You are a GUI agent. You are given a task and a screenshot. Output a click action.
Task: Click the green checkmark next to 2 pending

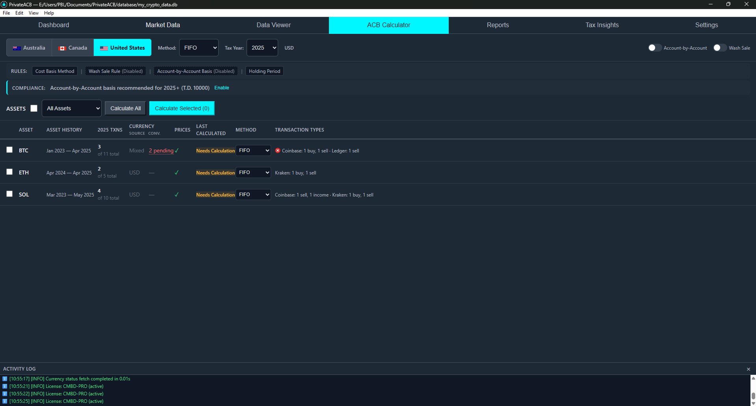(176, 150)
